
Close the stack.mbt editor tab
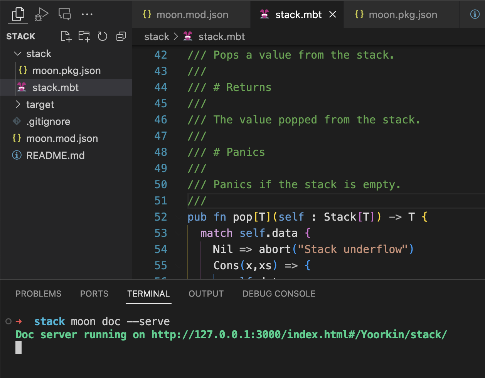(333, 15)
